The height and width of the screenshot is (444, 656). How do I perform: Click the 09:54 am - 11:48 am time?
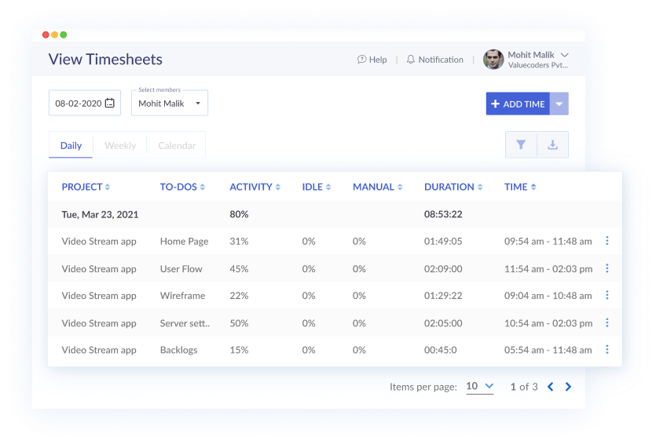click(x=548, y=242)
